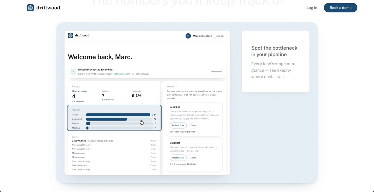The image size is (374, 192).
Task: Open the Log in link
Action: point(312,8)
